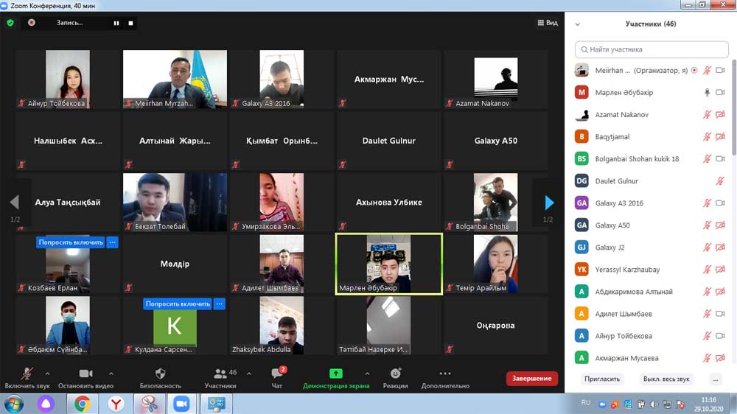The image size is (737, 414).
Task: Click the participant search field
Action: pos(652,49)
